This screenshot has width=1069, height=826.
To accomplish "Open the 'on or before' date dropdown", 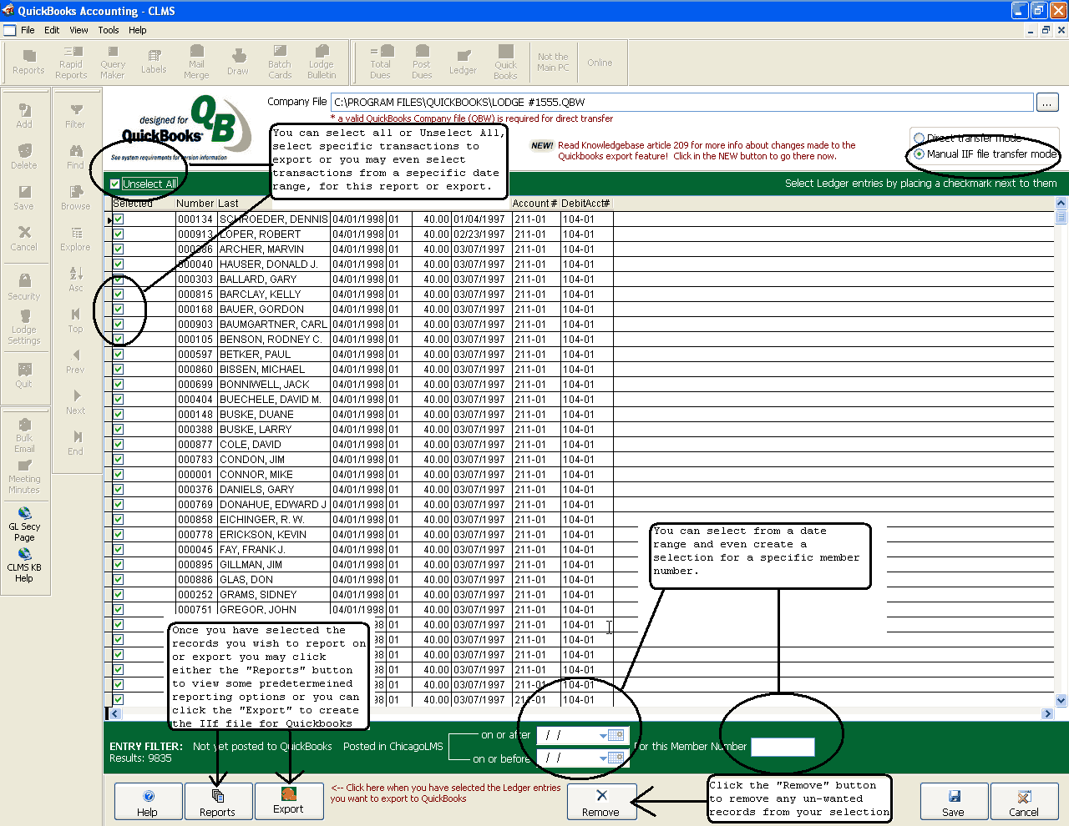I will pos(603,758).
